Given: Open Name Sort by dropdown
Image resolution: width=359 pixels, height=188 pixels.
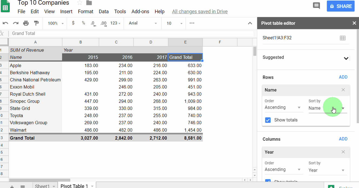Looking at the screenshot, I should coord(327,108).
